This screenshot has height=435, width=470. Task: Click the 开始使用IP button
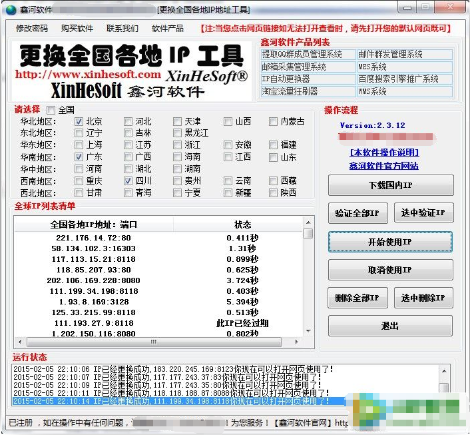pyautogui.click(x=390, y=242)
